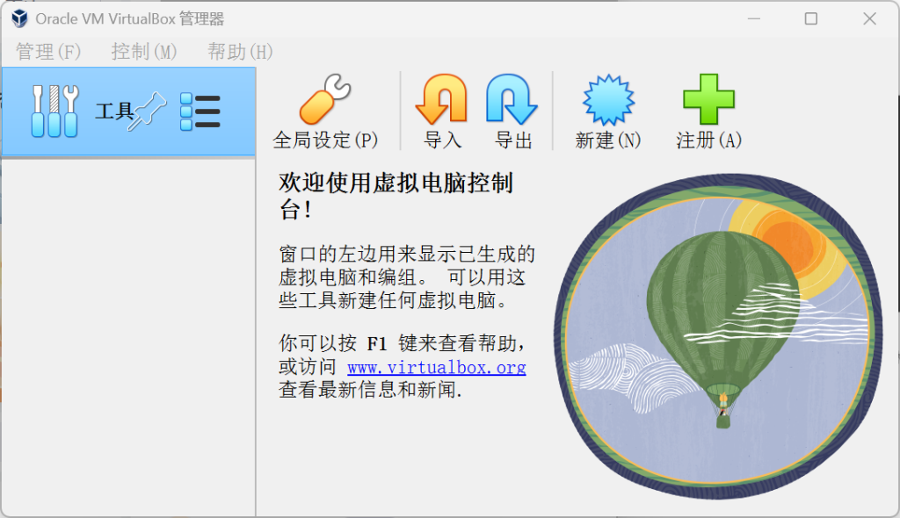Click the empty virtual machine list area
900x518 pixels.
point(127,334)
